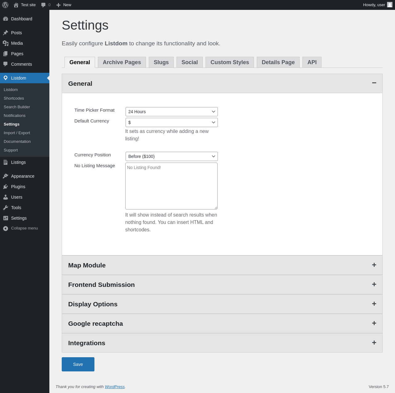Open the Currency Position dropdown
This screenshot has width=395, height=393.
[x=172, y=156]
